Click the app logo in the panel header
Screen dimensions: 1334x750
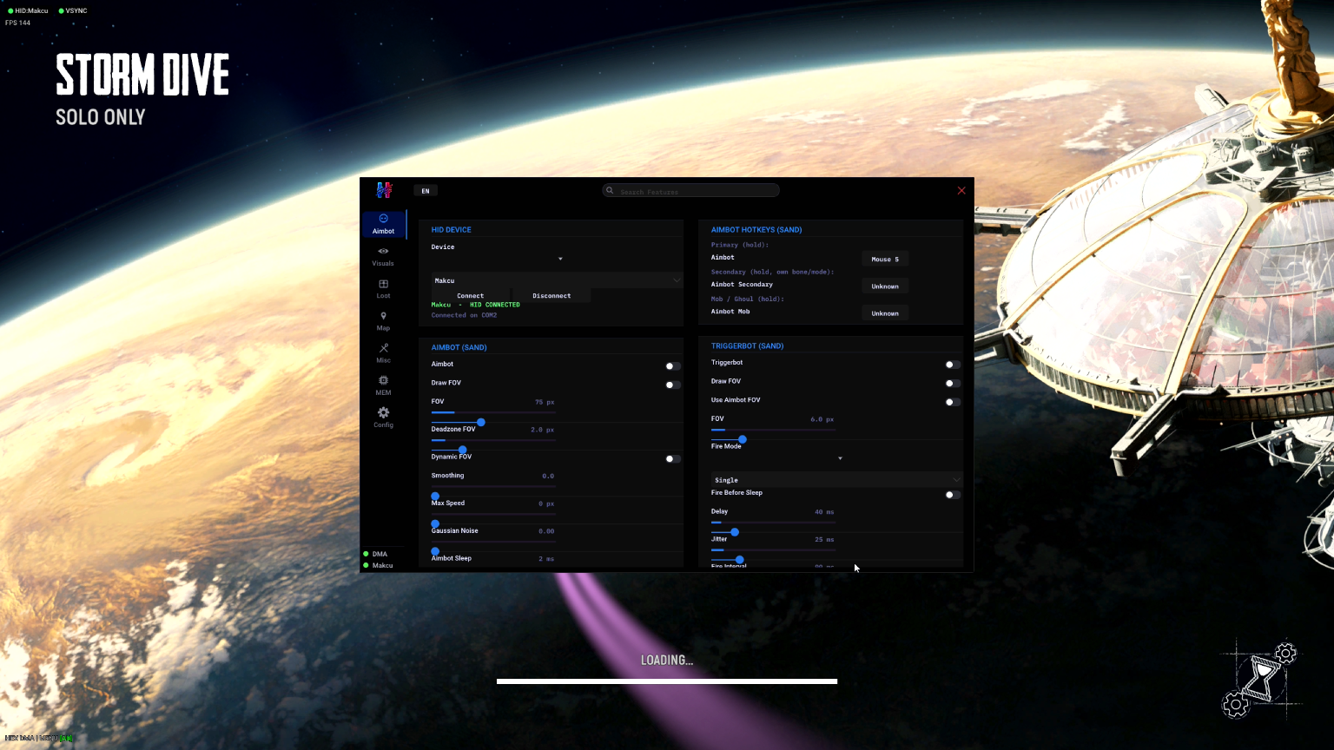(384, 190)
